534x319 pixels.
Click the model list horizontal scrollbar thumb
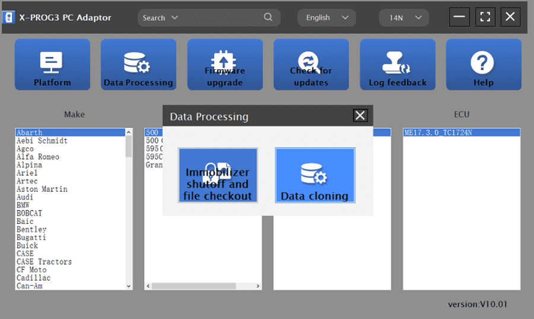(x=194, y=286)
